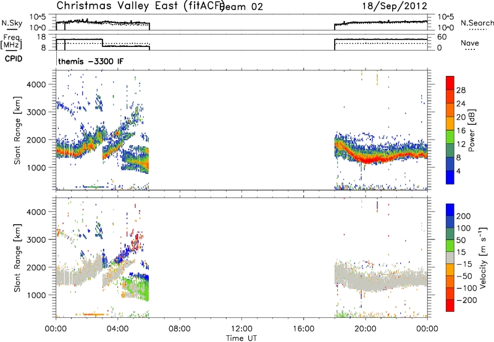This screenshot has width=494, height=342.
Task: Click the '60' Nave axis tick
Action: [x=442, y=37]
